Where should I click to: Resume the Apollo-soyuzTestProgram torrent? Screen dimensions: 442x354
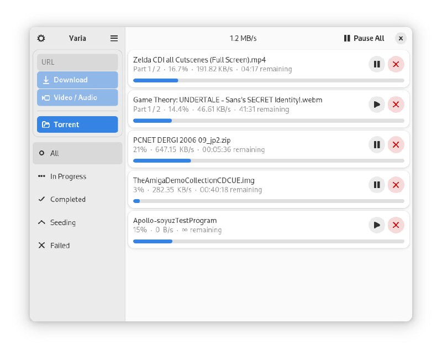[377, 225]
